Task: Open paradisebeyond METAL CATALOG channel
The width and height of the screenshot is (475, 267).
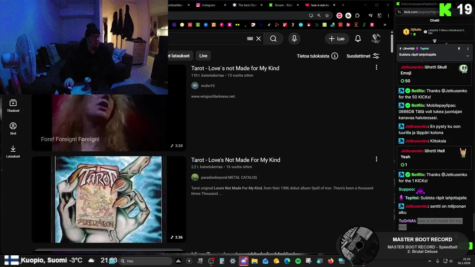Action: point(229,177)
